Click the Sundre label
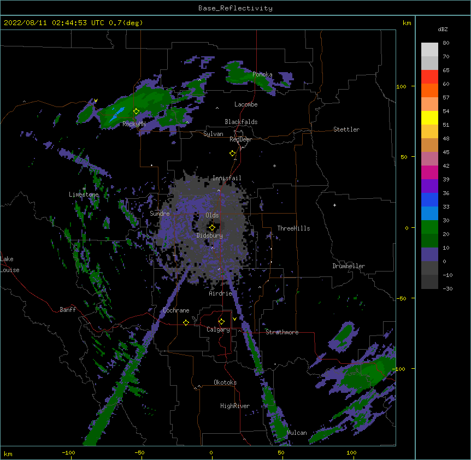This screenshot has width=471, height=460. [160, 214]
